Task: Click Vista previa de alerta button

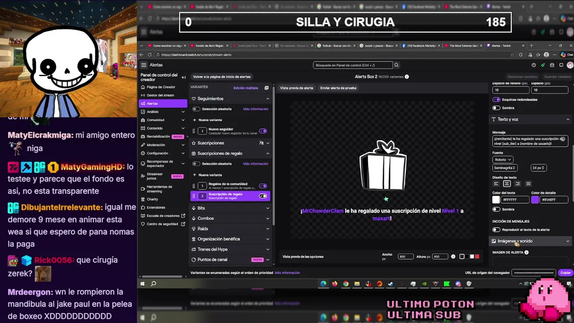Action: click(296, 88)
